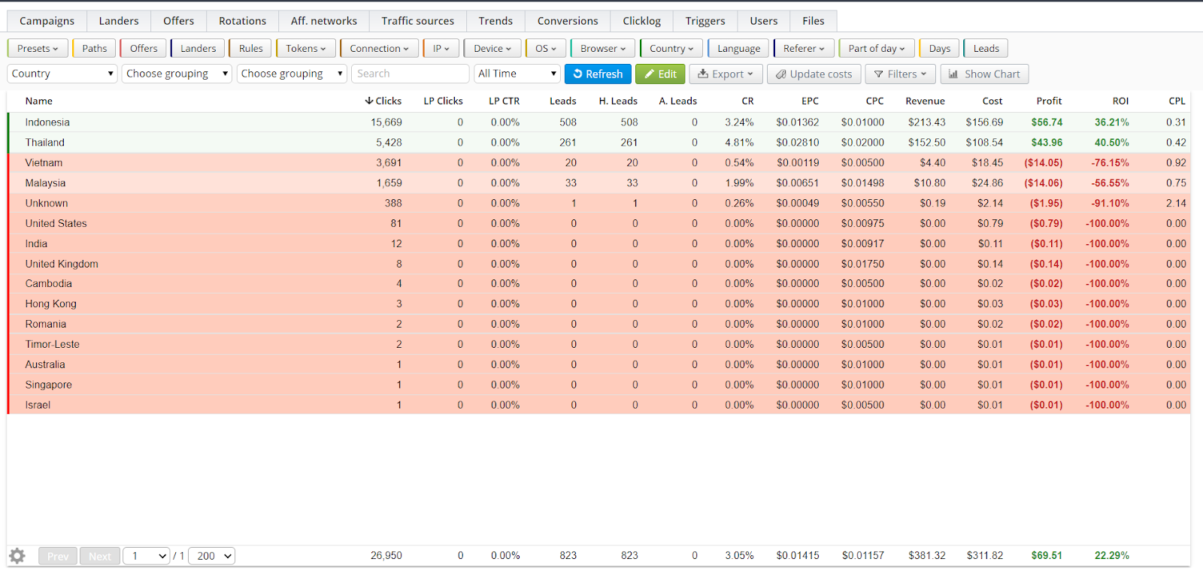Expand the Tokens dropdown

(306, 49)
